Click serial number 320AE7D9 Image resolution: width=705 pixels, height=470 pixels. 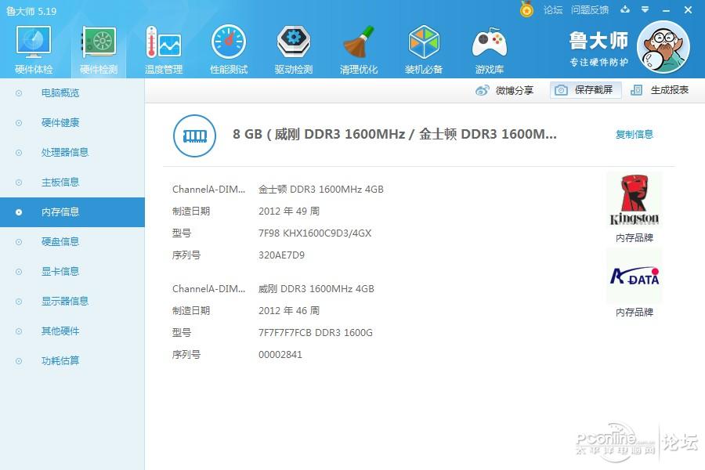click(x=281, y=255)
